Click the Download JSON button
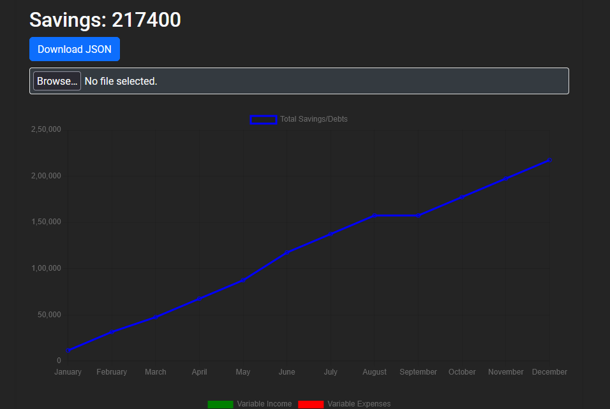Viewport: 610px width, 409px height. [75, 49]
